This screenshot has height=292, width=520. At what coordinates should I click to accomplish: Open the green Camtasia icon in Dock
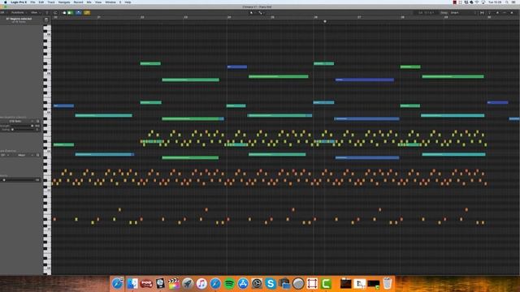(x=326, y=283)
